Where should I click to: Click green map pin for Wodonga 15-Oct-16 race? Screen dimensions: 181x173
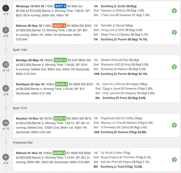(x=174, y=11)
